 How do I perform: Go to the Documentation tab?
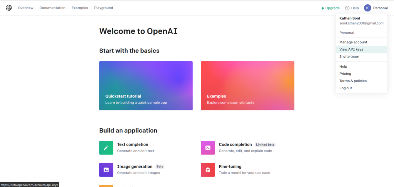(52, 8)
